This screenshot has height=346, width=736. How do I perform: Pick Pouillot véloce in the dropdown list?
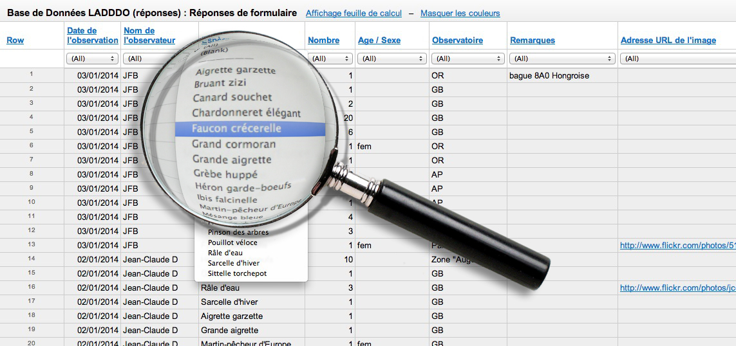232,242
